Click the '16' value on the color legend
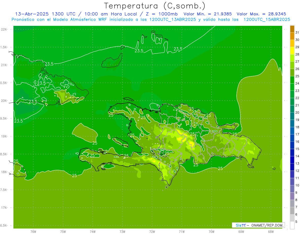The image size is (304, 235). pos(297,142)
